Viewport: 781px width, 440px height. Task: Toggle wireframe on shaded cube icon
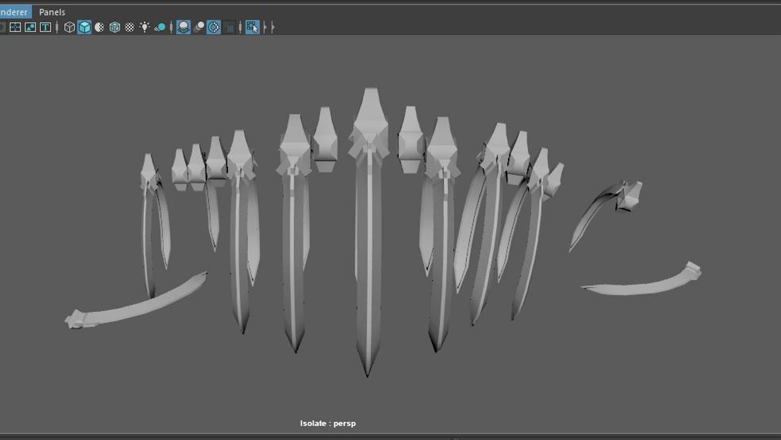[115, 27]
